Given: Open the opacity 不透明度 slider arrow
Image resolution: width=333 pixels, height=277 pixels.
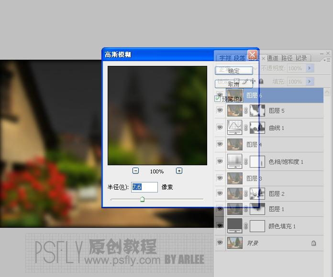Looking at the screenshot, I should coord(310,68).
